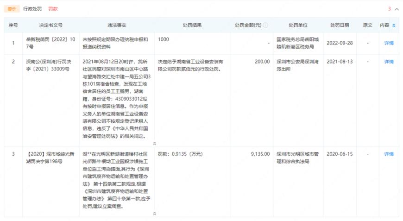Collapse 违法事实 text of row 3
Screen dimensions: 403x221
click(x=154, y=214)
